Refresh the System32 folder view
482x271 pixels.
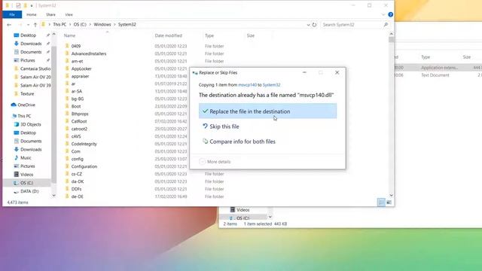click(x=314, y=25)
